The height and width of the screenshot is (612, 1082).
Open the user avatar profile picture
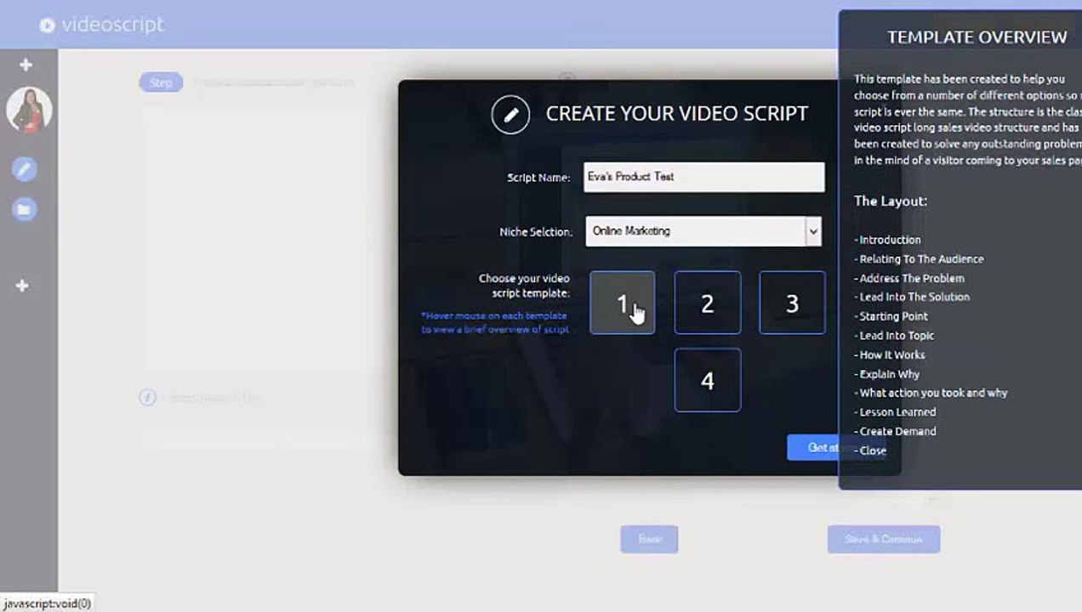click(29, 110)
